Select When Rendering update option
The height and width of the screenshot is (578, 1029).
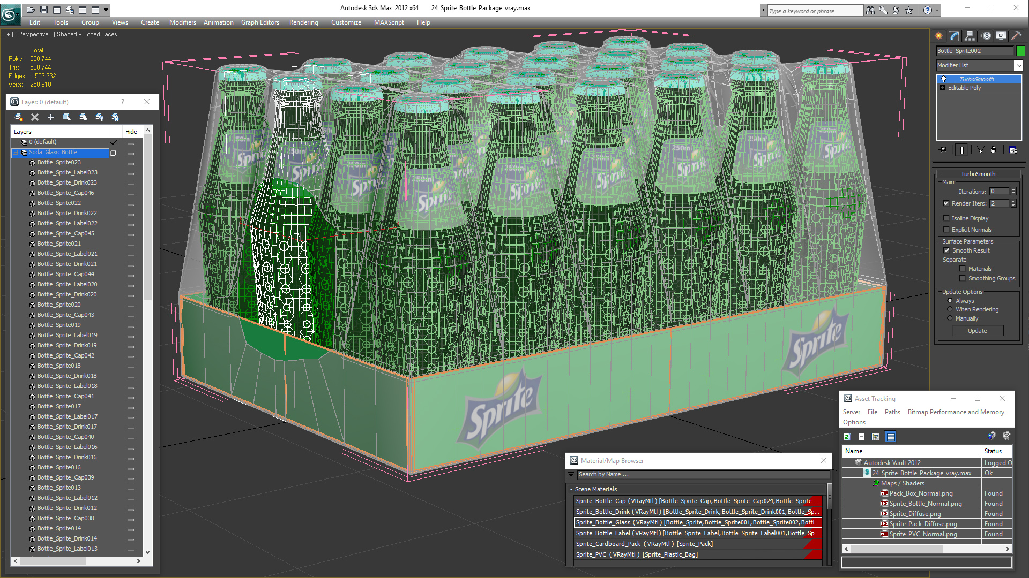950,309
